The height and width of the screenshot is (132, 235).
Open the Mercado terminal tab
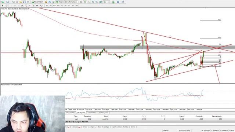76,127
